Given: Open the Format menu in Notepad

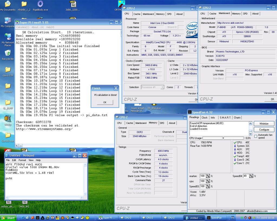Looking at the screenshot, I should (22, 160).
